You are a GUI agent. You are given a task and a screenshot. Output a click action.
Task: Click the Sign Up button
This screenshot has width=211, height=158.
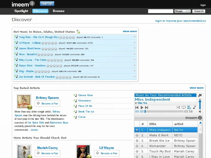pyautogui.click(x=47, y=4)
